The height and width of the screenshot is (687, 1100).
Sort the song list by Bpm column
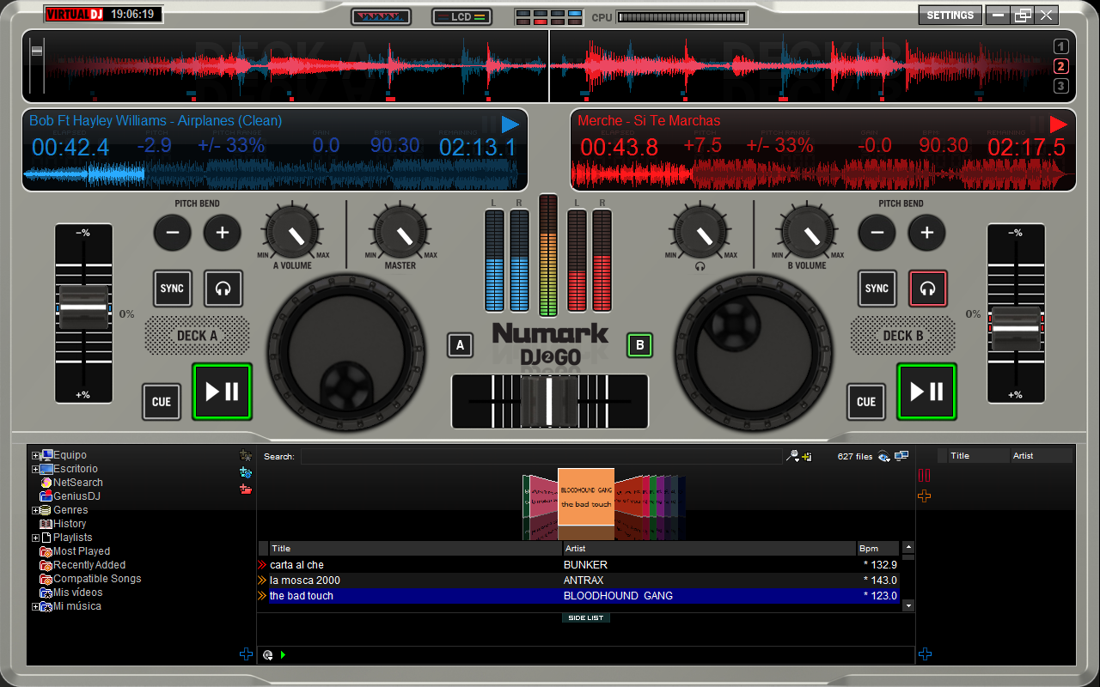(878, 548)
